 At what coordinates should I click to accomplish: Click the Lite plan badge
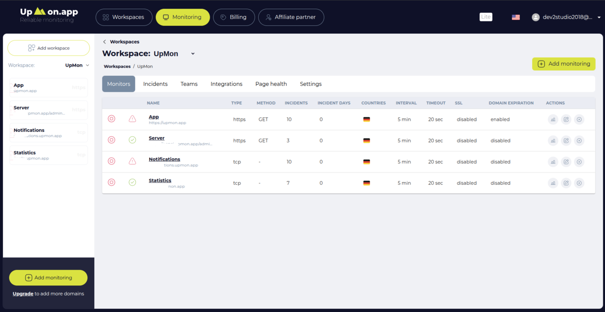(x=486, y=17)
